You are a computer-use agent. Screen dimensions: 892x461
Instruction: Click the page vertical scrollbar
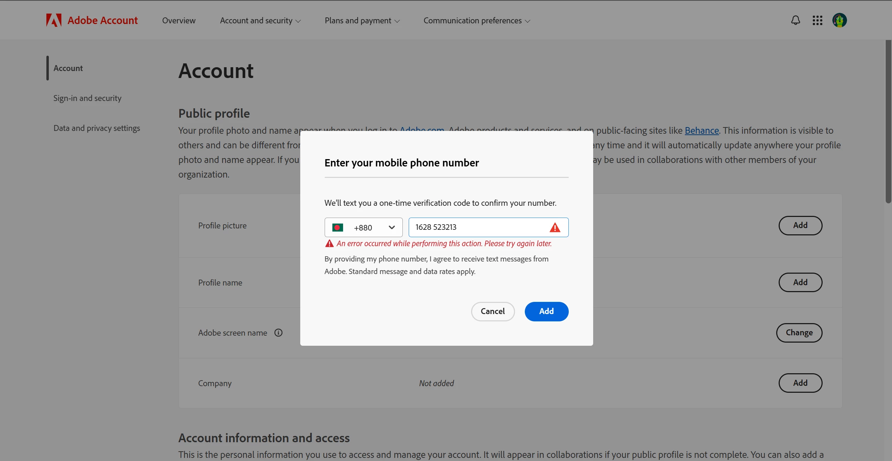click(x=888, y=122)
